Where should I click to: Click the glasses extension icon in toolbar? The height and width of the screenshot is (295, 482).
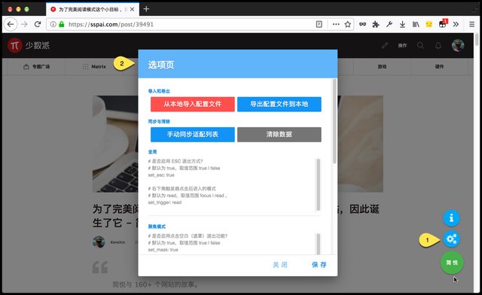pyautogui.click(x=363, y=24)
